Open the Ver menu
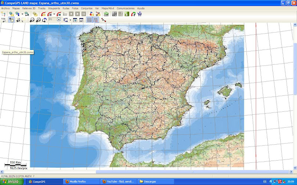This screenshot has width=297, height=185. [x=97, y=8]
